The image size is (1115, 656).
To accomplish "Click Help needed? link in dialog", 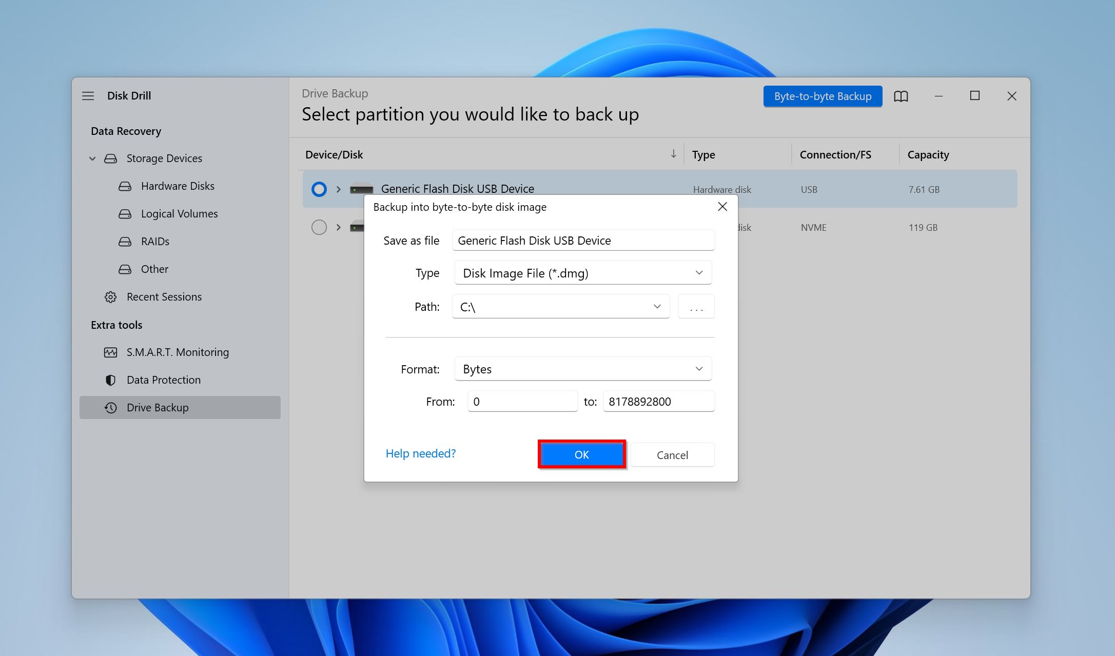I will click(420, 453).
